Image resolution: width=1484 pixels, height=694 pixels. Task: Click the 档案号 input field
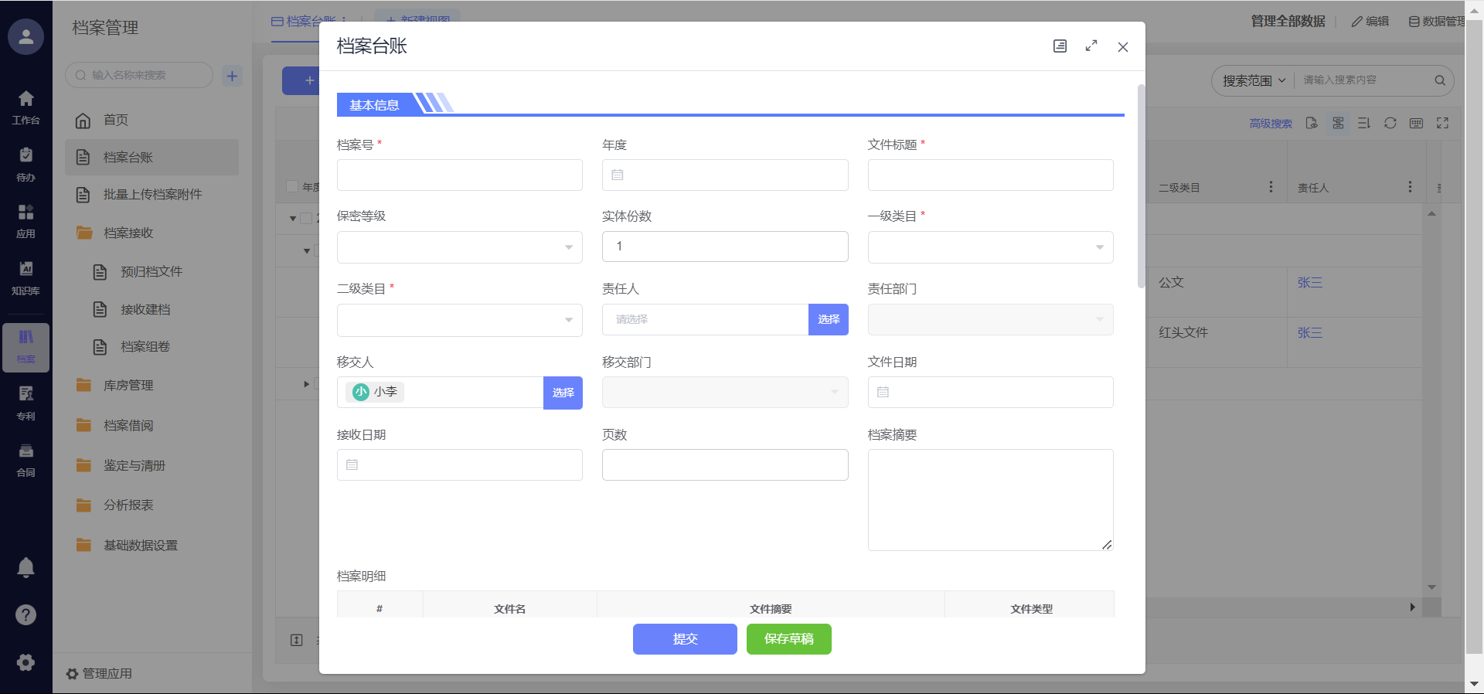pos(459,175)
